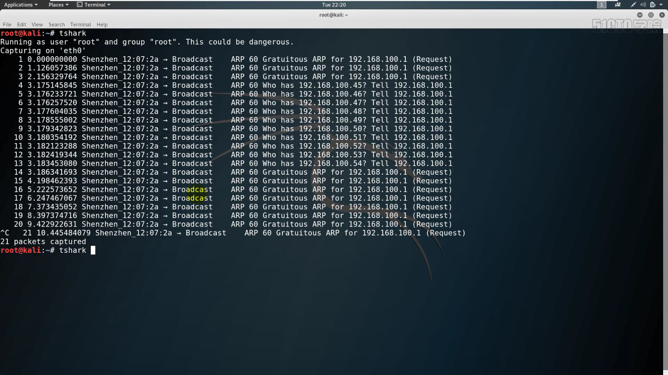Image resolution: width=668 pixels, height=375 pixels.
Task: Open the Search menu
Action: point(56,24)
